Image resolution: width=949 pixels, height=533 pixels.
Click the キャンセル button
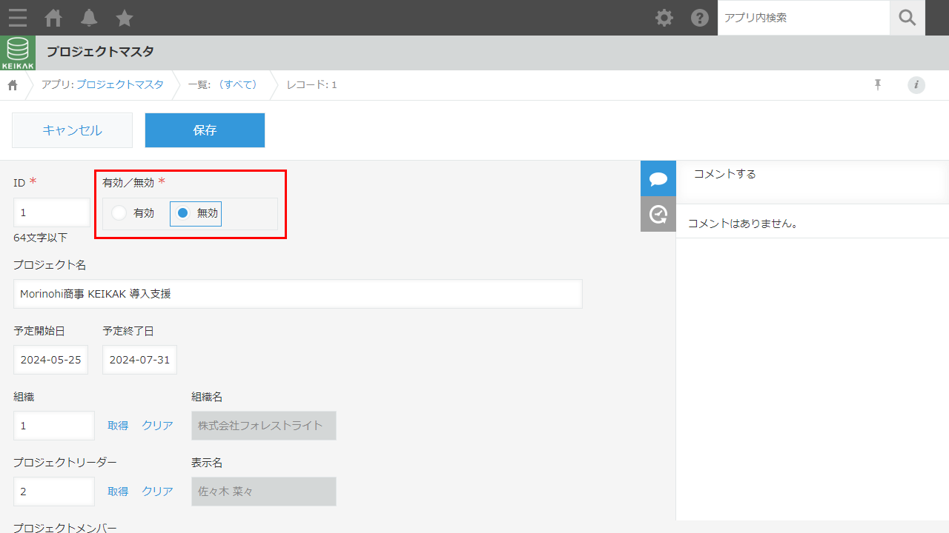72,130
